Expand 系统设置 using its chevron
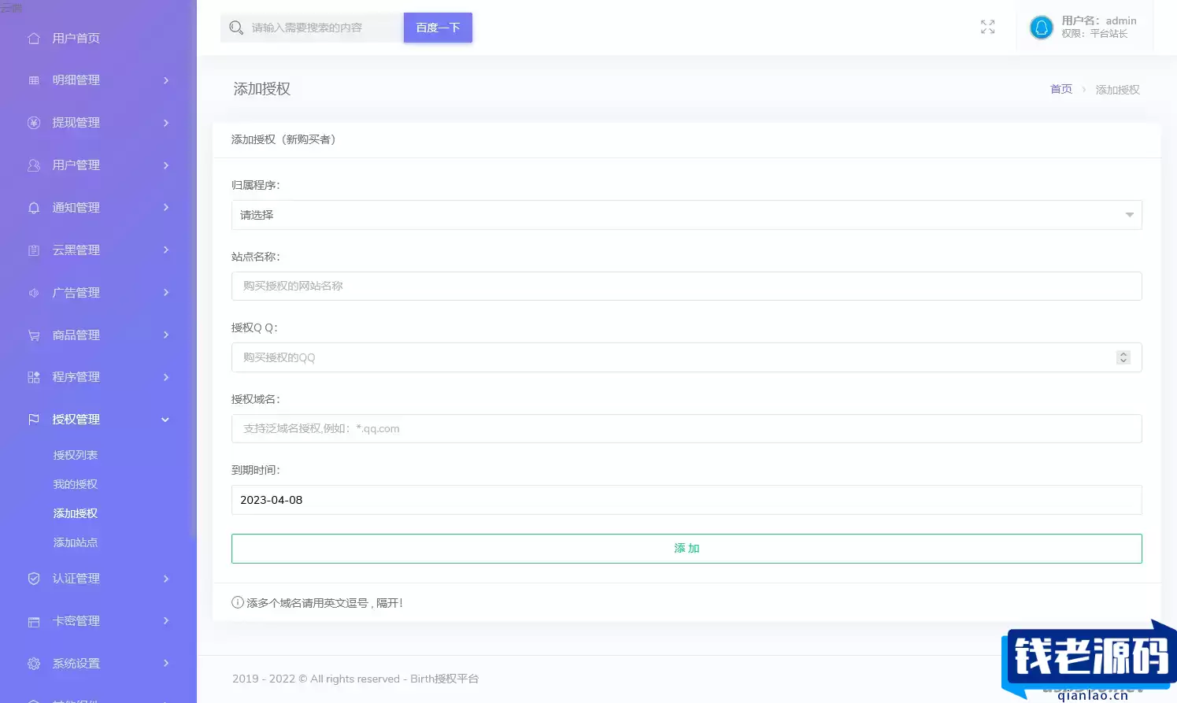This screenshot has height=703, width=1177. tap(166, 663)
